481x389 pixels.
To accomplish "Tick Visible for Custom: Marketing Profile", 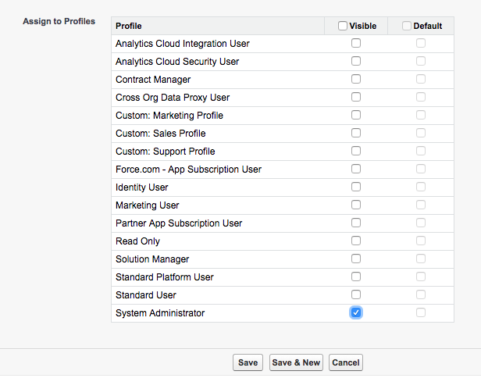I will [356, 115].
